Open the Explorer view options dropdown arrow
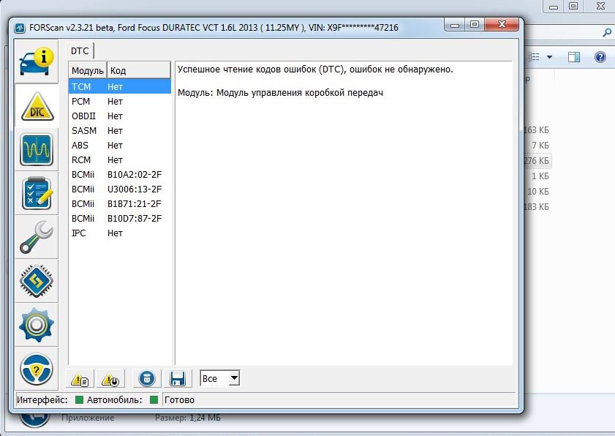 pos(549,57)
